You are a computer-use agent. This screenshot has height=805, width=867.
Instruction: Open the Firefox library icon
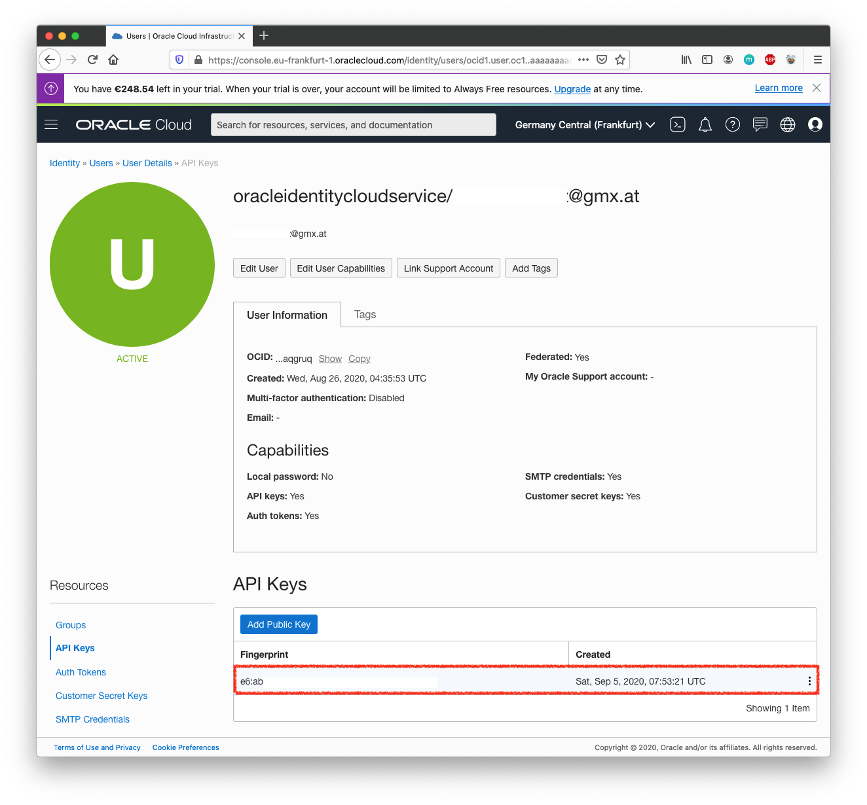[686, 60]
